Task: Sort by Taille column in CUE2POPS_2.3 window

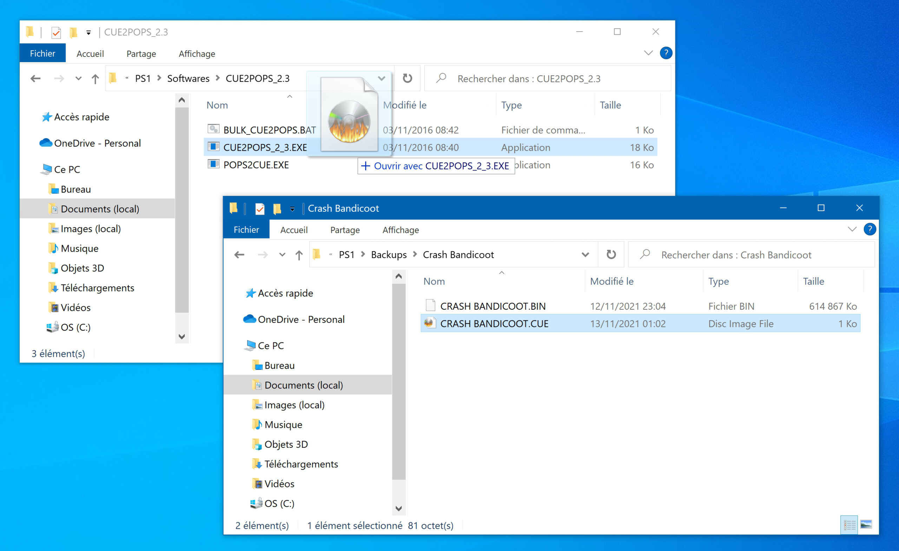Action: pyautogui.click(x=610, y=105)
